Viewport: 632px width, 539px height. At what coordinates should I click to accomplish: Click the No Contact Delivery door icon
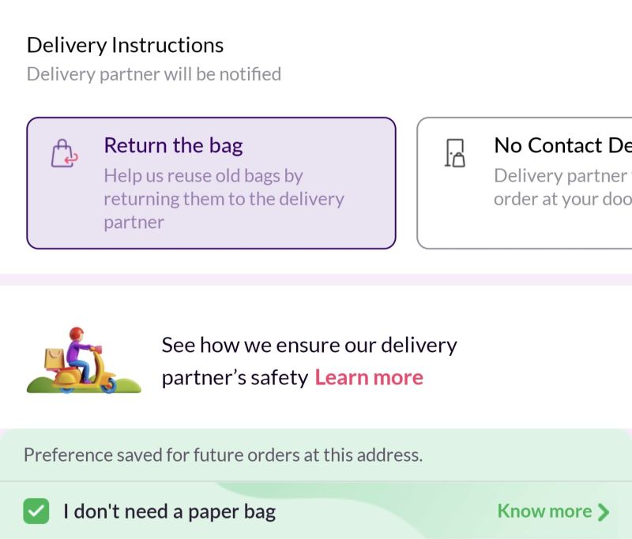click(454, 153)
